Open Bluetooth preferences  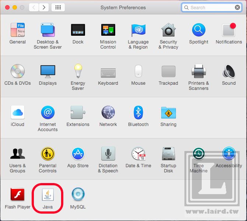pyautogui.click(x=138, y=112)
